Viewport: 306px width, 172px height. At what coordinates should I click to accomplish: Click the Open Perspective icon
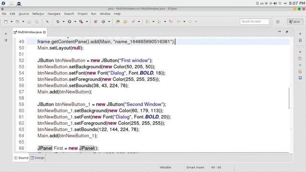click(x=278, y=22)
